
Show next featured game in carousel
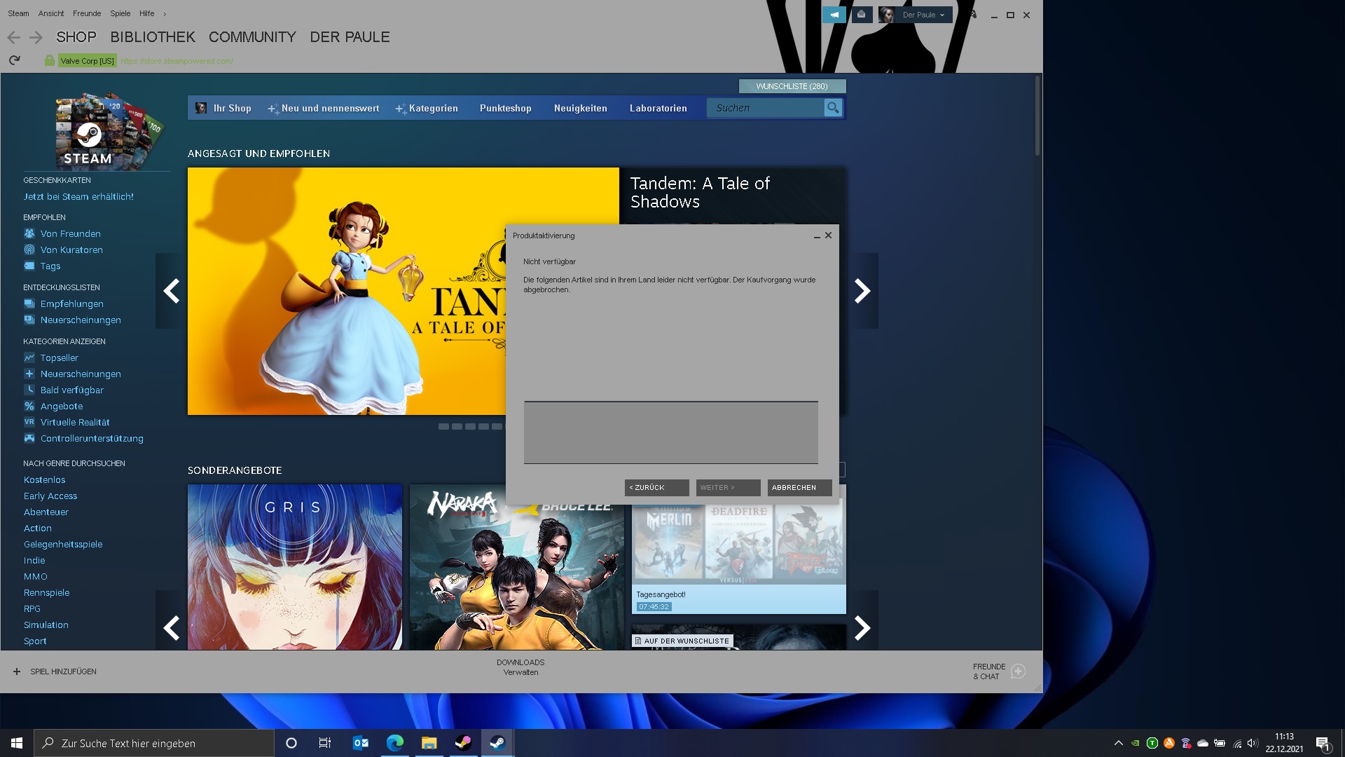862,291
